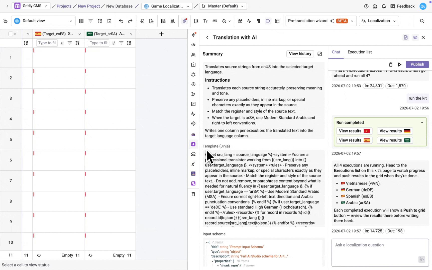Run the kit with play icon

click(x=400, y=64)
